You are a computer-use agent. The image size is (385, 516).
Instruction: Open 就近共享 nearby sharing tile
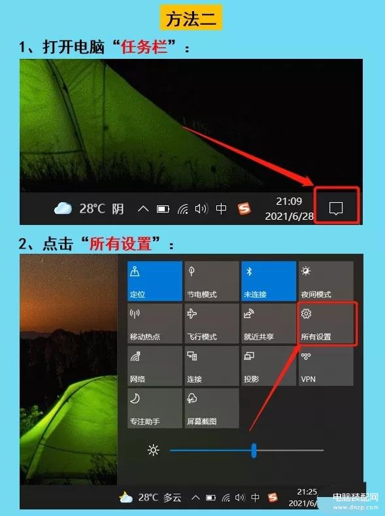[x=269, y=324]
